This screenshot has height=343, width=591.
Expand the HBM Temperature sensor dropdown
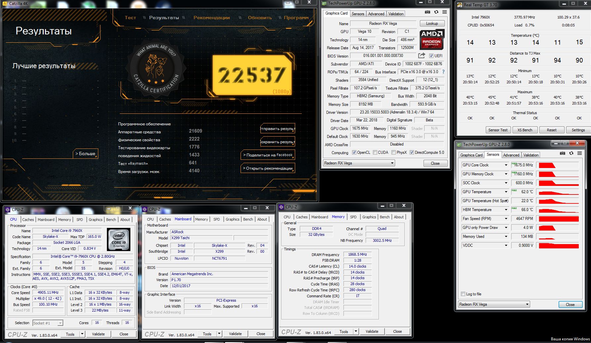coord(506,210)
